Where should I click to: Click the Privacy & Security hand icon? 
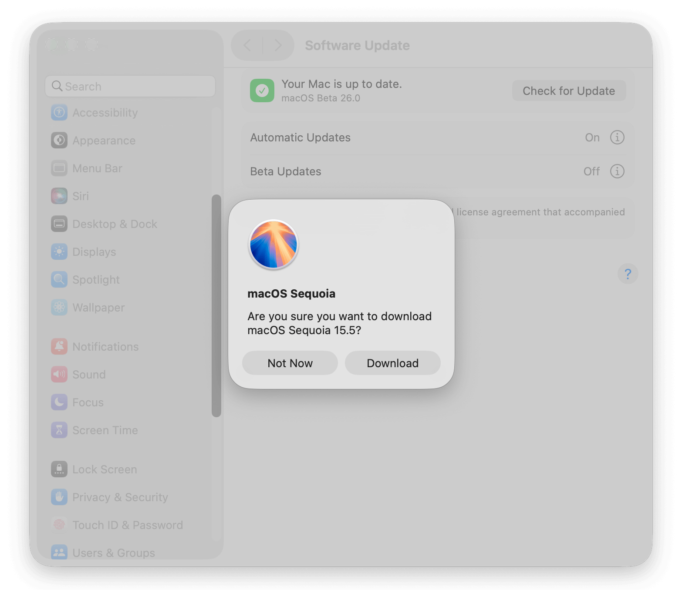point(59,497)
